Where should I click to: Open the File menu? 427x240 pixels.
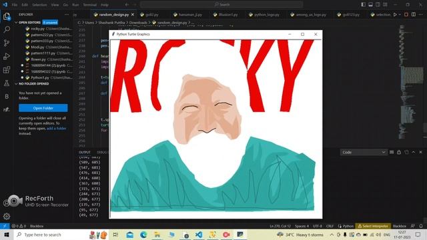tap(15, 5)
